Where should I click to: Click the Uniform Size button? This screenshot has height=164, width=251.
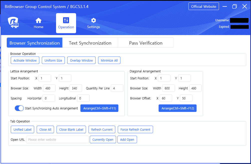point(53,60)
